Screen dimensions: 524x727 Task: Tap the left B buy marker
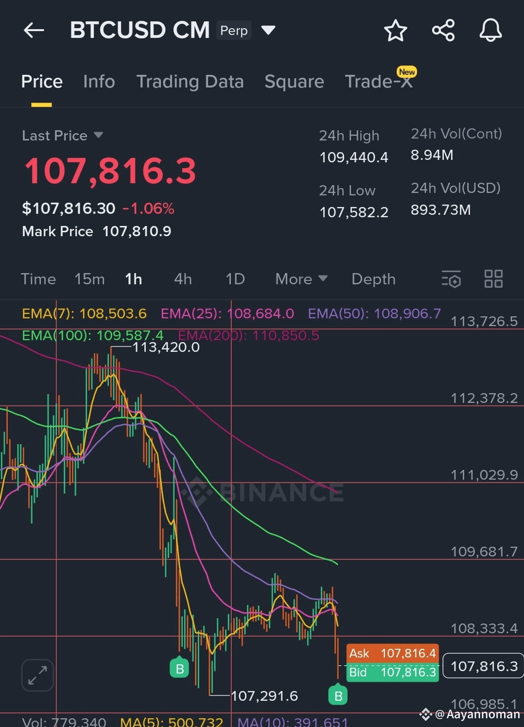tap(179, 668)
